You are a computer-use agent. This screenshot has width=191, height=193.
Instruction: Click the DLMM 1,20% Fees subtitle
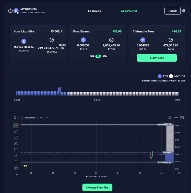(32, 12)
